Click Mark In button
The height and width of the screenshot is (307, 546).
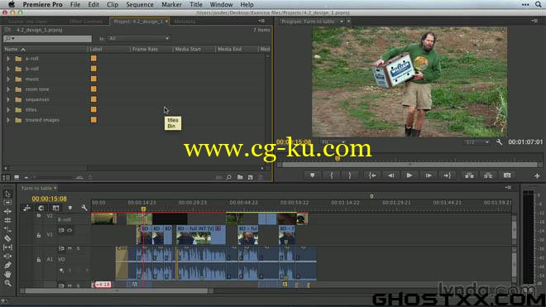pos(332,175)
